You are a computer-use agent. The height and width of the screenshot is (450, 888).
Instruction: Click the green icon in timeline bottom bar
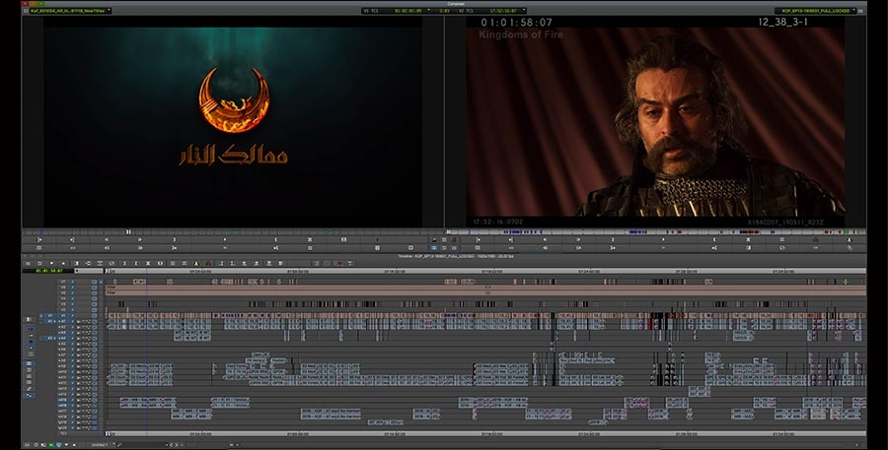pyautogui.click(x=51, y=445)
